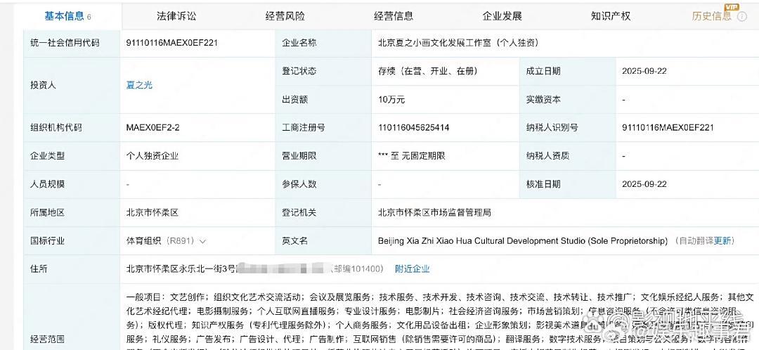This screenshot has height=350, width=759.
Task: Click the 纳税人资质 field label
Action: pos(548,156)
